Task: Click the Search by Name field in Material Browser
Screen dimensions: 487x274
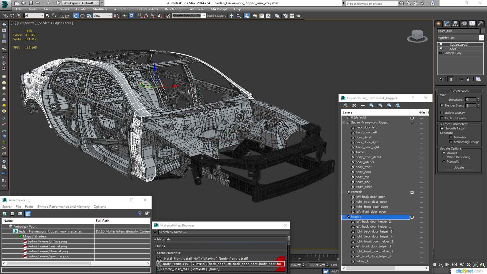Action: coord(223,232)
